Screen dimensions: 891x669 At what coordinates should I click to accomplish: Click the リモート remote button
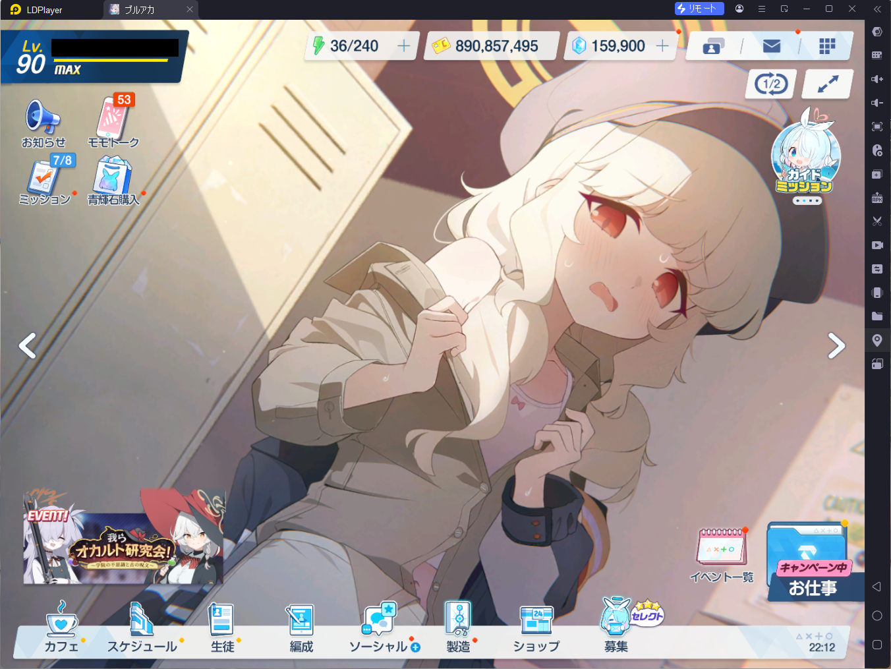click(x=699, y=9)
